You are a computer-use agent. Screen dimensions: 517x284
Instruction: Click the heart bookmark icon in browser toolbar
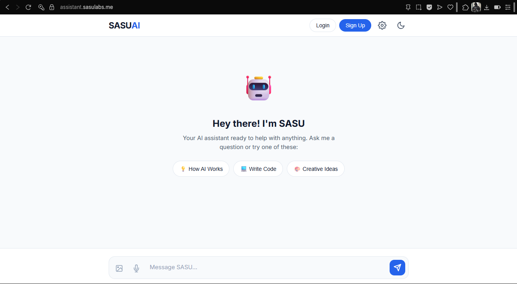[450, 7]
